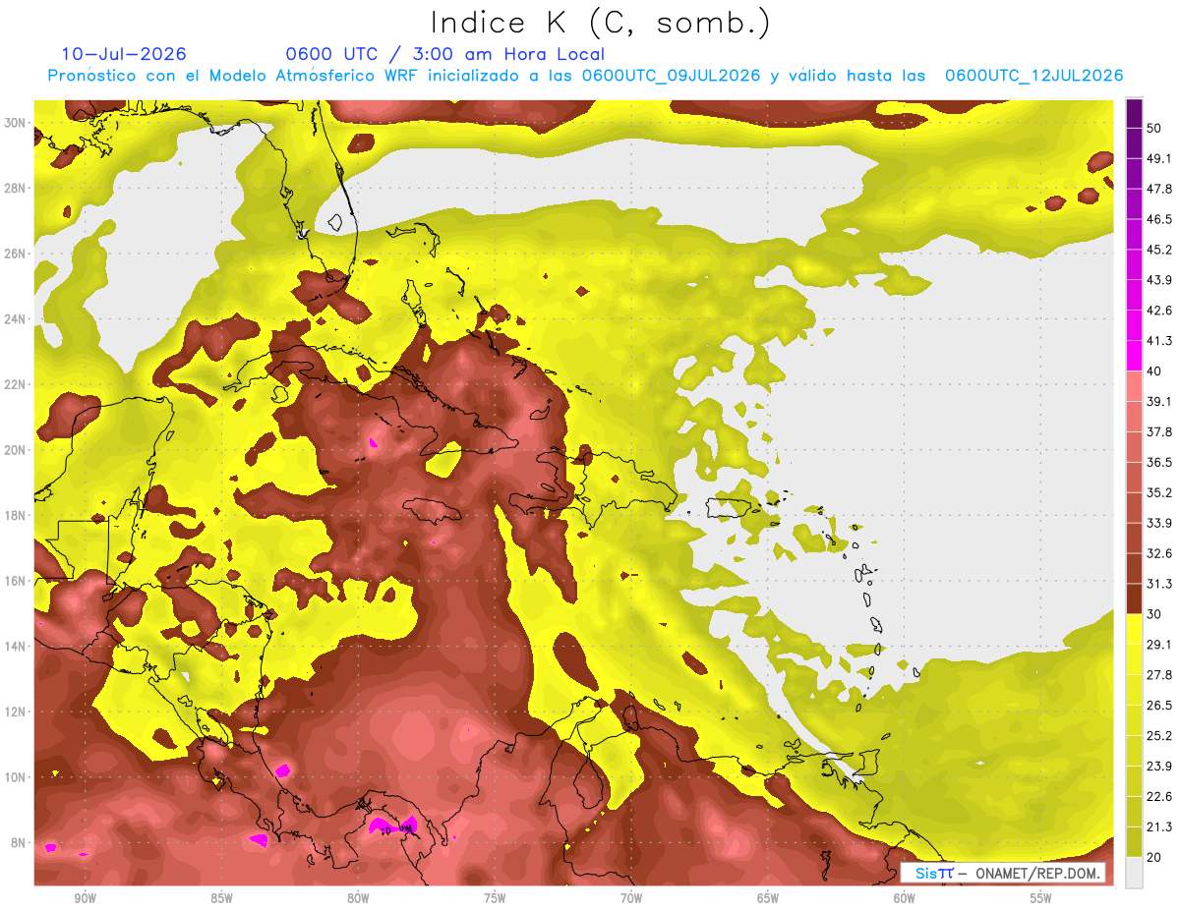
Task: Click the colorbar value "22.6"
Action: point(1160,797)
